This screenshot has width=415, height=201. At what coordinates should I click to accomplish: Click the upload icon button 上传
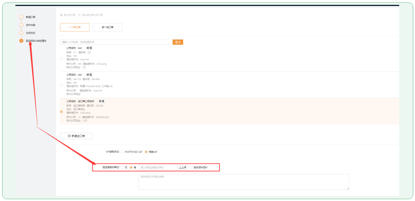click(x=182, y=167)
